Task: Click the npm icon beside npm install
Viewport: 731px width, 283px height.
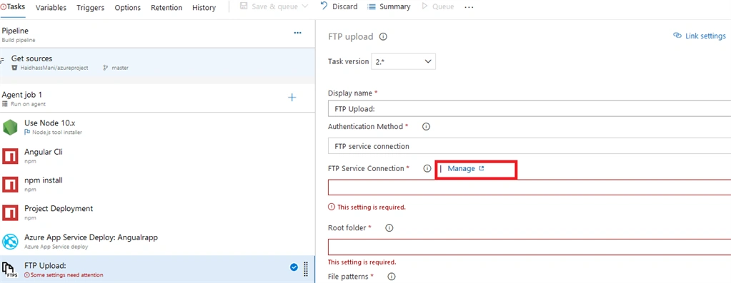Action: click(x=10, y=184)
